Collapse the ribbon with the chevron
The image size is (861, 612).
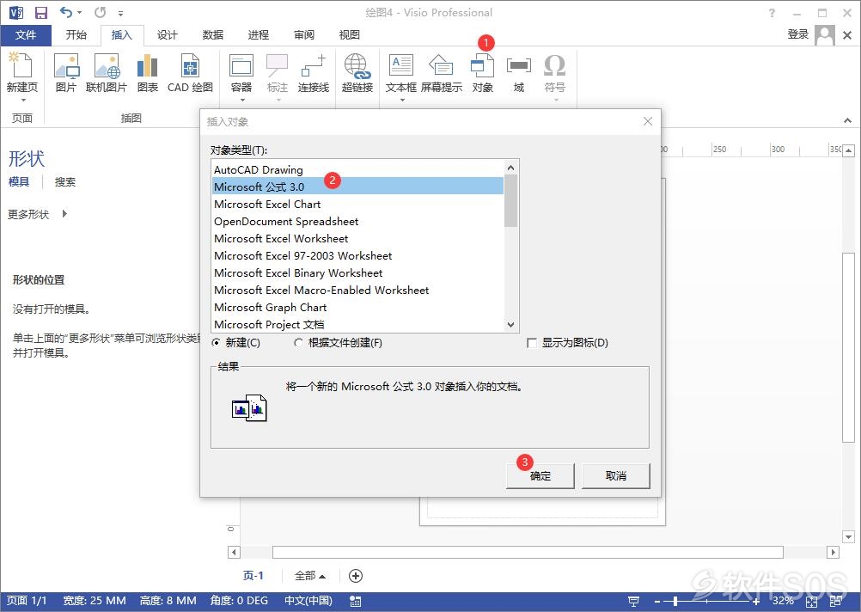click(x=847, y=120)
